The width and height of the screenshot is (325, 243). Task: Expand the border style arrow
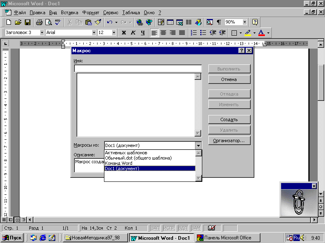240,33
